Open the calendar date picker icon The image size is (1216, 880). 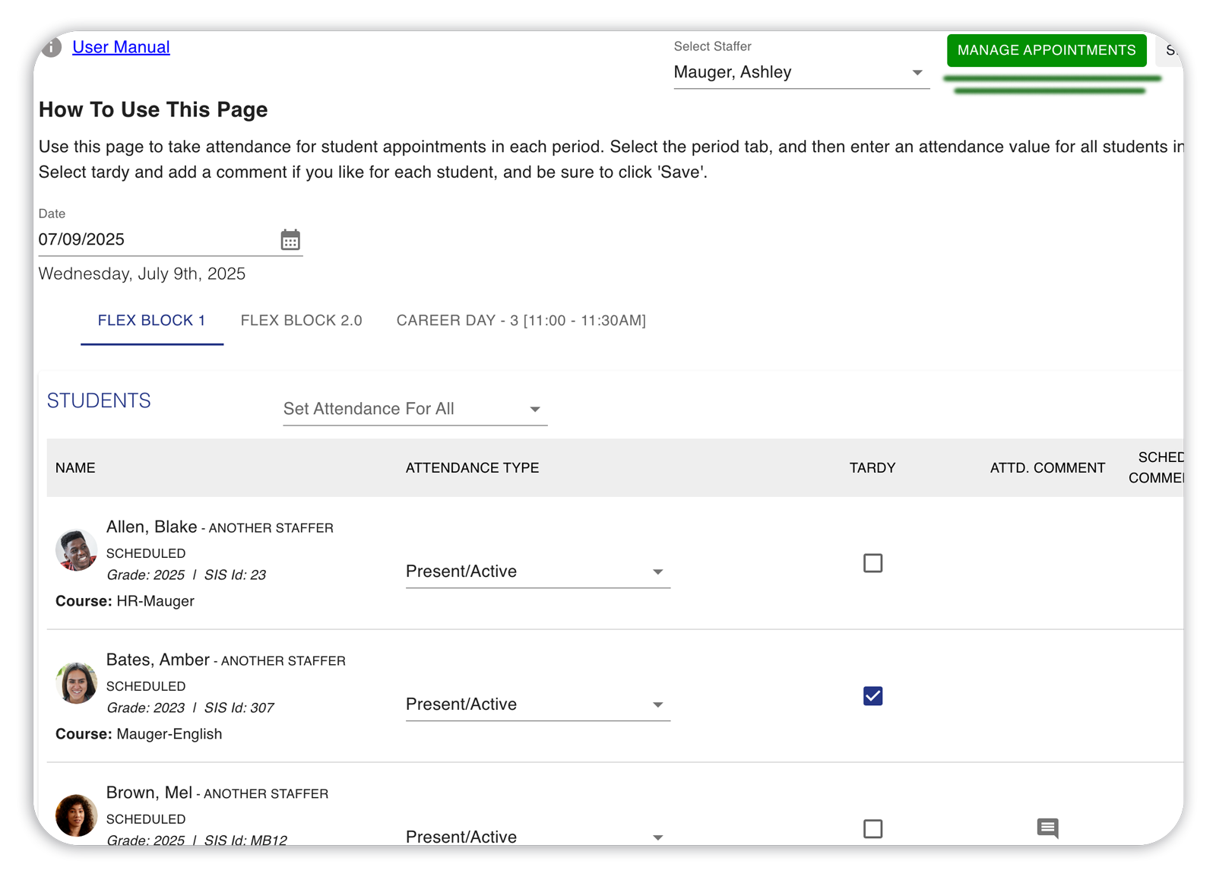290,239
